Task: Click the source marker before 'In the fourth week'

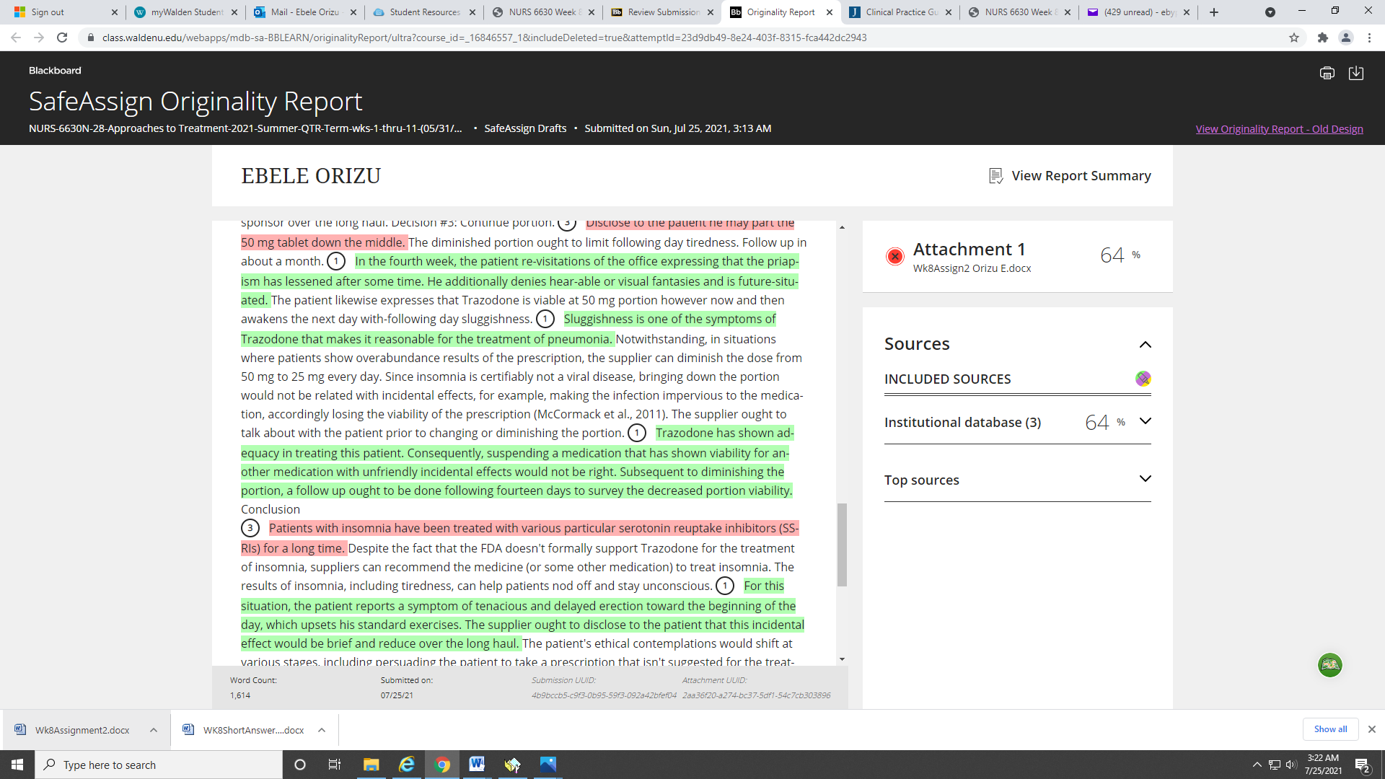Action: [336, 261]
